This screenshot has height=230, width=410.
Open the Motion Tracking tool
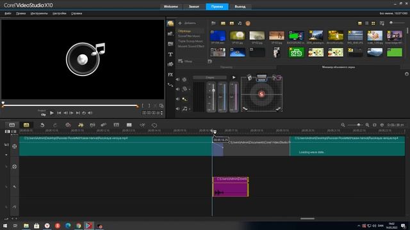[x=104, y=125]
